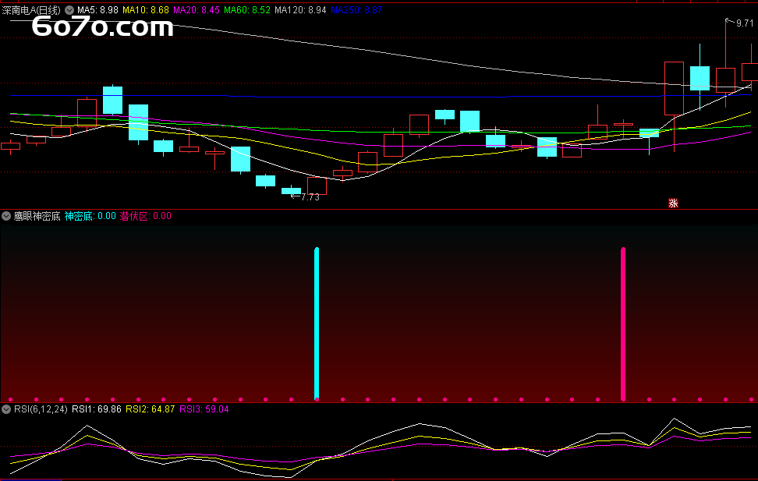The height and width of the screenshot is (481, 758).
Task: Click the yellow MA10: 8.68 label
Action: point(146,10)
